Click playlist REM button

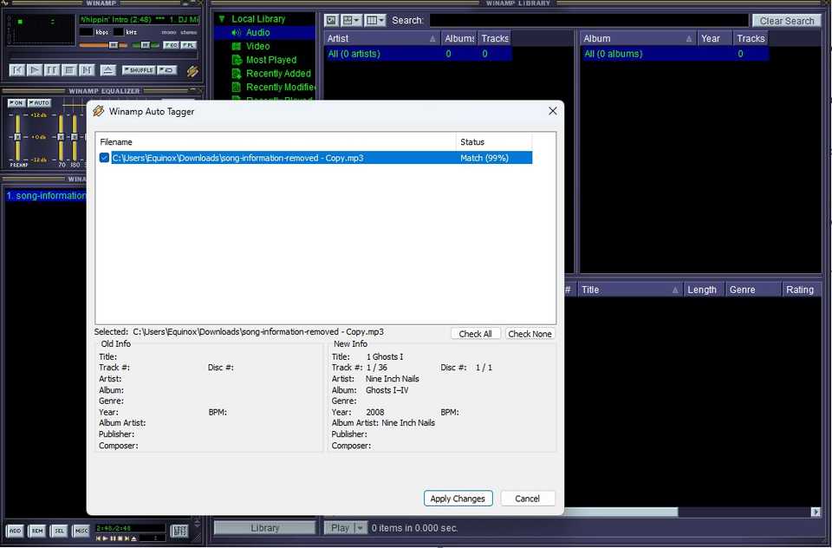point(37,531)
